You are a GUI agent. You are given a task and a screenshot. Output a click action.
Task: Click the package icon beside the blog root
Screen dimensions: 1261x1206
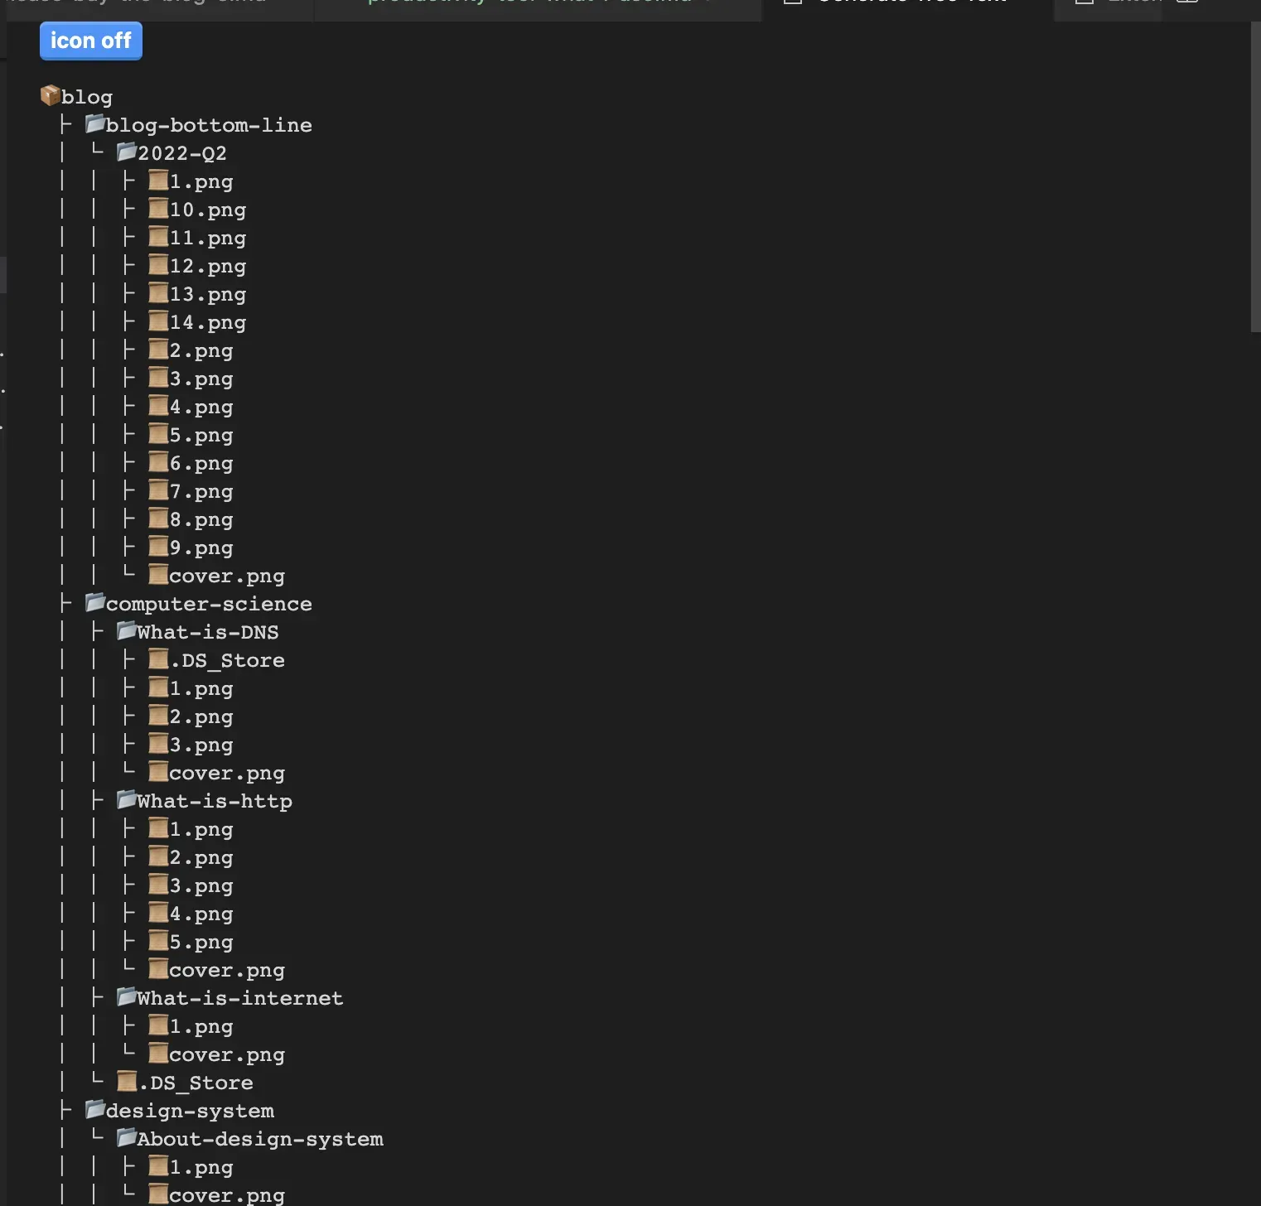tap(50, 95)
